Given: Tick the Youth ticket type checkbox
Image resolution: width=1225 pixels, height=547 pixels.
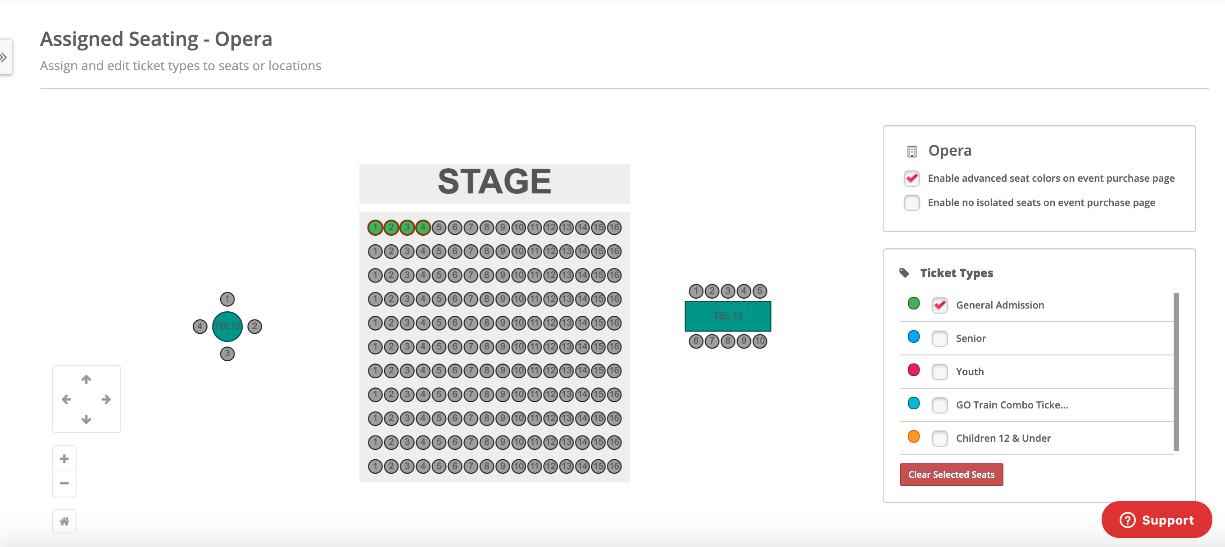Looking at the screenshot, I should [x=939, y=371].
